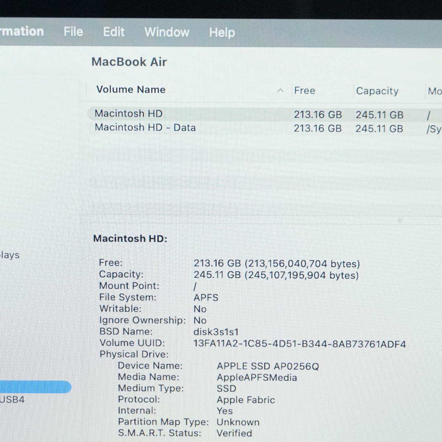The width and height of the screenshot is (442, 442).
Task: Click Media Name AppleAPFSMedia
Action: [257, 378]
